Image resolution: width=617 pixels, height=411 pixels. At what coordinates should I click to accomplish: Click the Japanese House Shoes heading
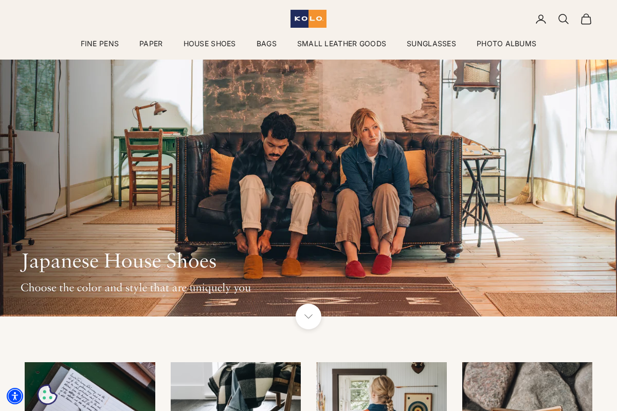[x=119, y=261]
